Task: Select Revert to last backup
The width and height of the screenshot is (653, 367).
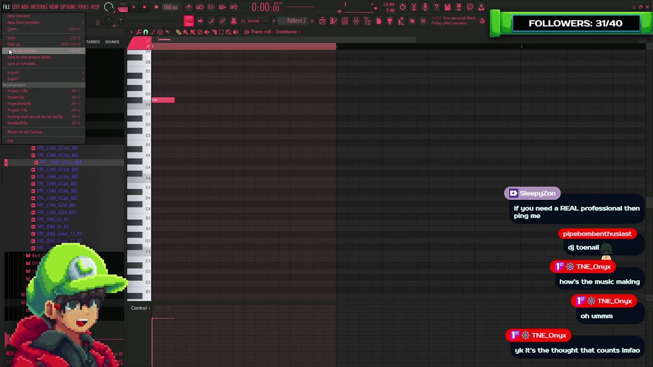Action: [x=43, y=132]
